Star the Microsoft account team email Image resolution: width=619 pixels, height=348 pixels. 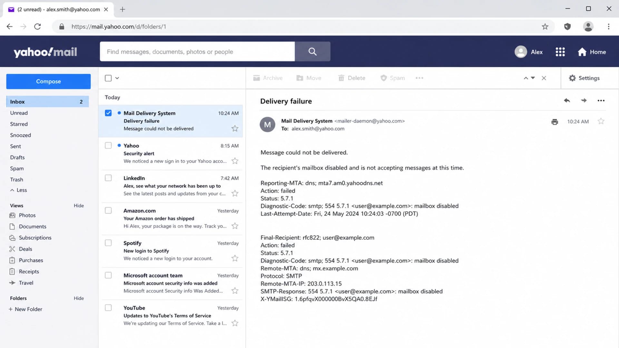click(x=235, y=291)
